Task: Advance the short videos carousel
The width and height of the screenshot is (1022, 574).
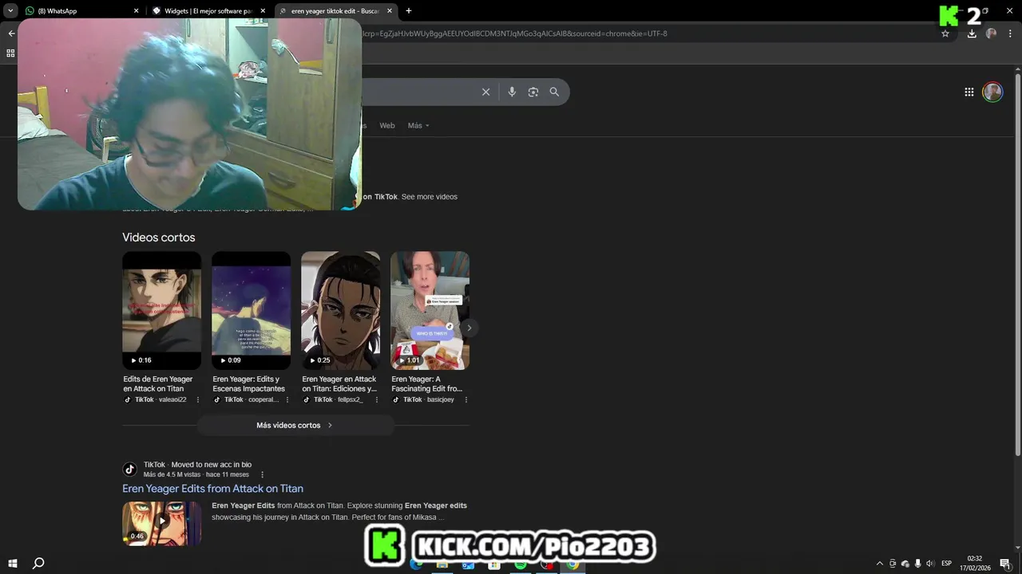Action: 469,328
